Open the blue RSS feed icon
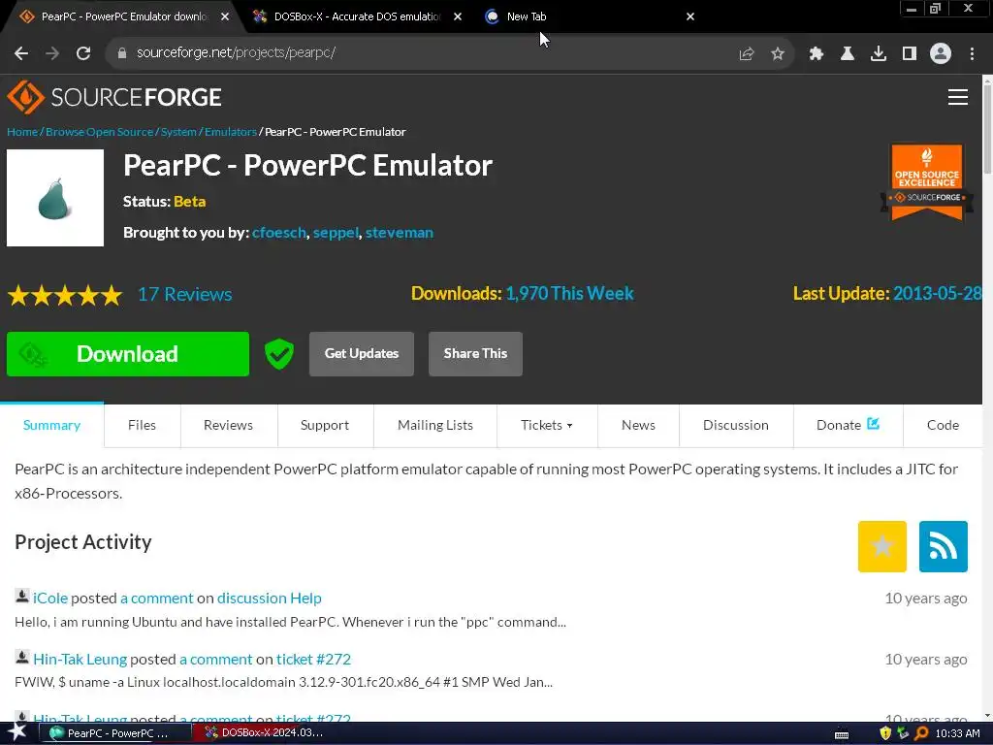The height and width of the screenshot is (745, 993). click(943, 546)
